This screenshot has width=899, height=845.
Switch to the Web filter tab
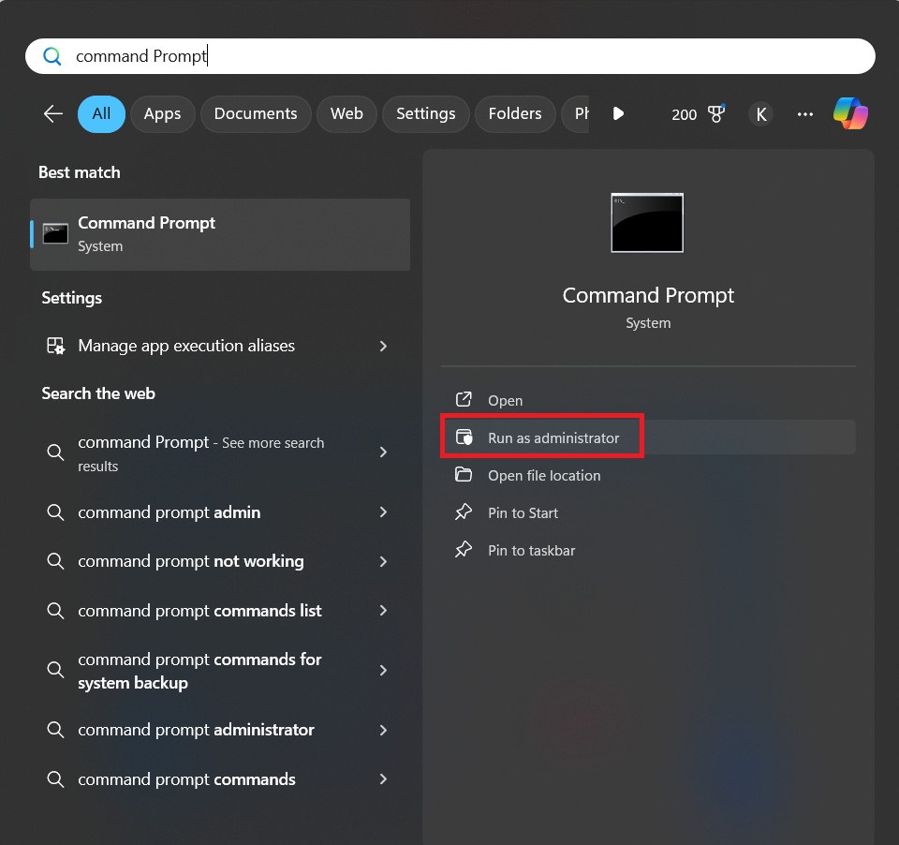point(346,114)
